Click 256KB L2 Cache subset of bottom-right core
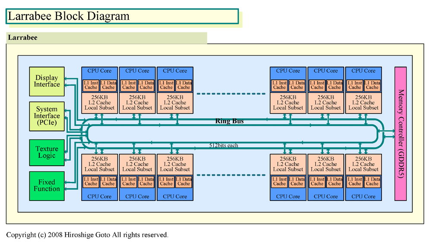Viewport: 432px width, 251px height. (x=363, y=164)
